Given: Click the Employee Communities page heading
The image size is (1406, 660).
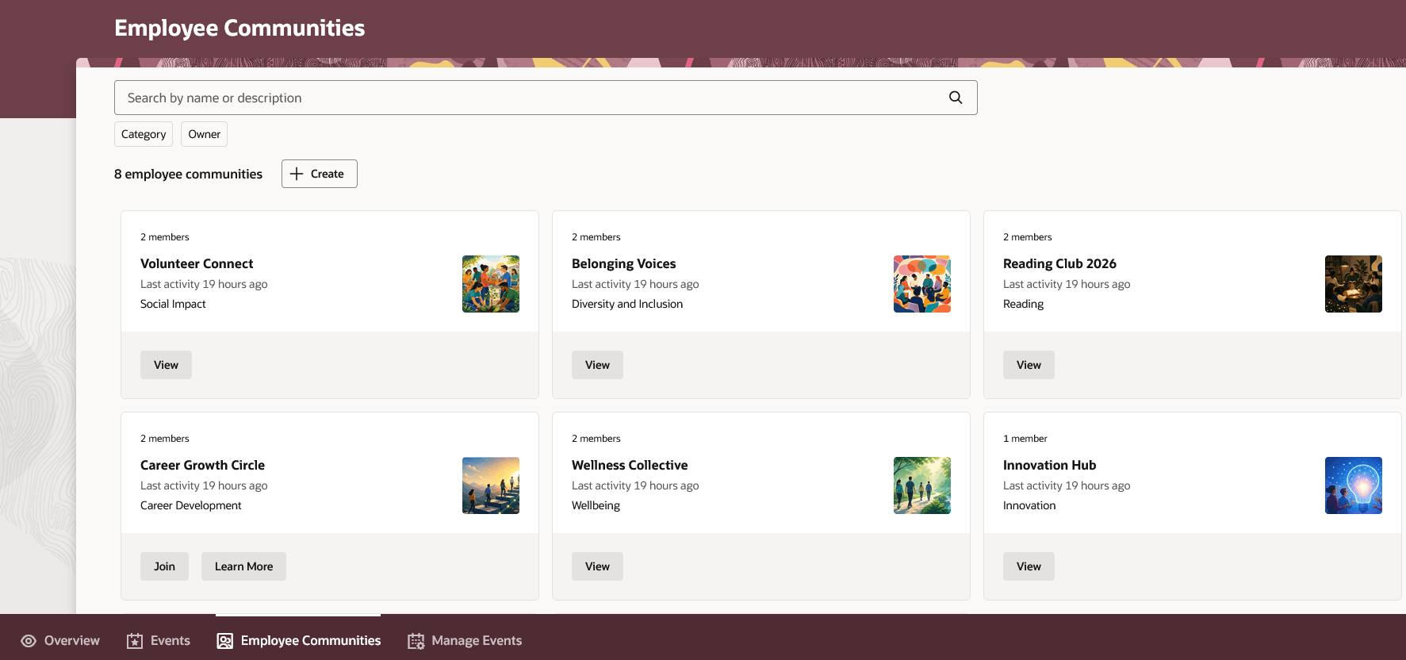Looking at the screenshot, I should pos(239,28).
